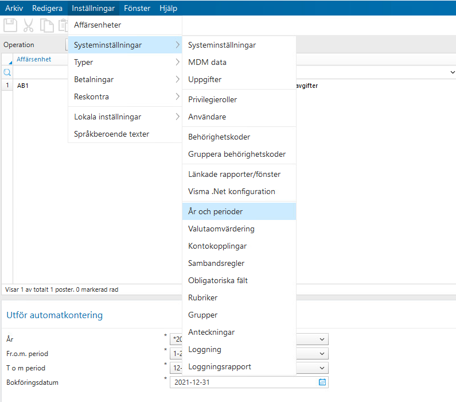Open Användare from the submenu

[x=239, y=117]
